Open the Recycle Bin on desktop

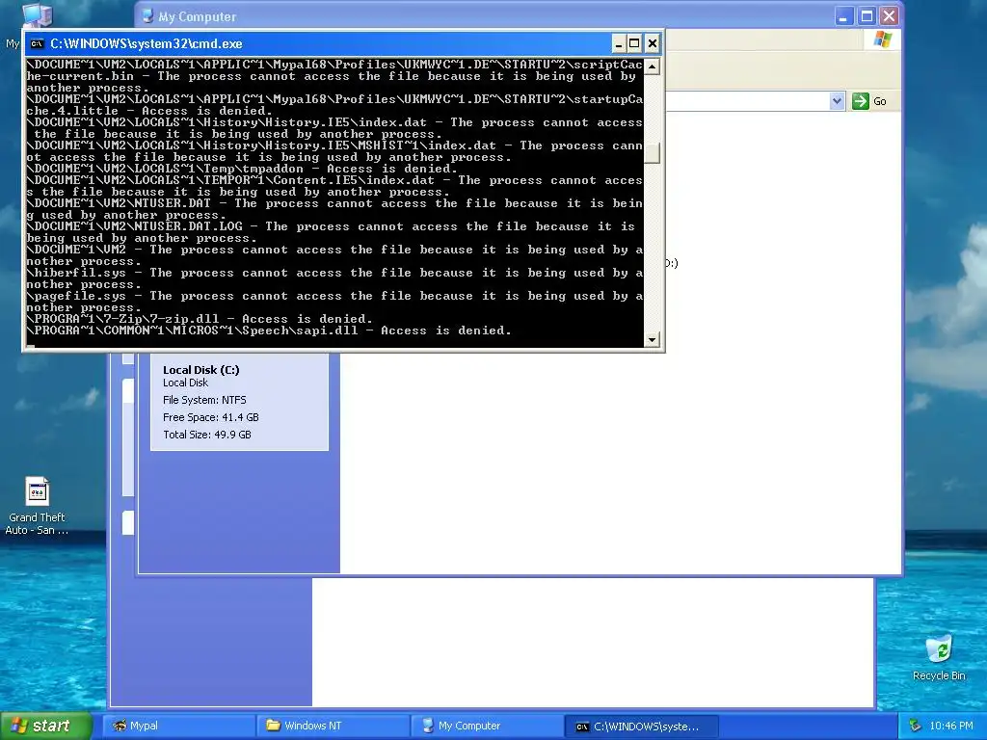[939, 657]
